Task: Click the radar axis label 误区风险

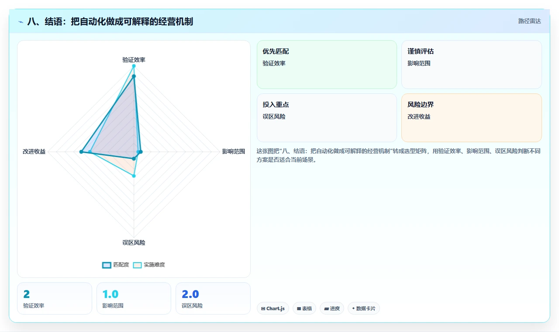Action: point(134,243)
